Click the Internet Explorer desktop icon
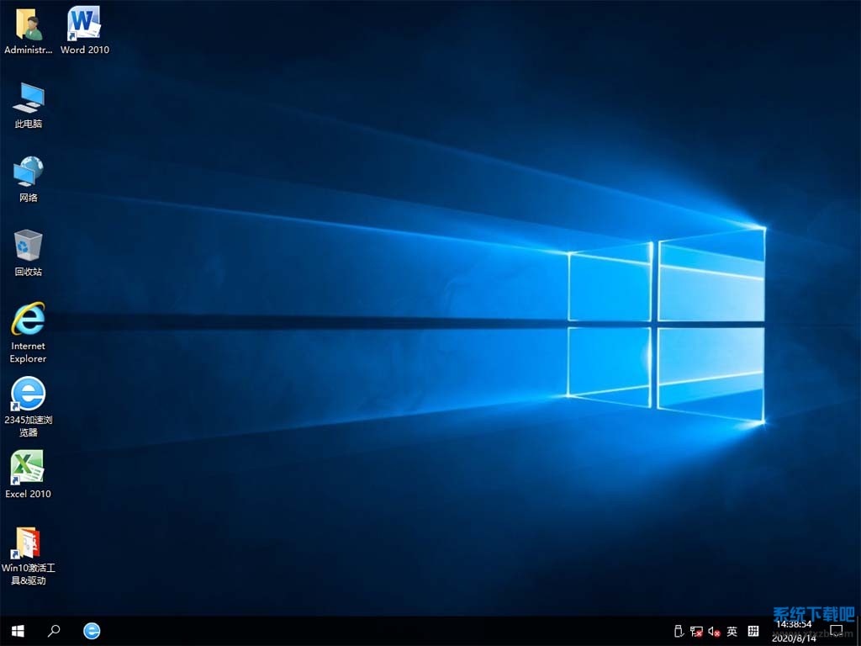The image size is (861, 646). pos(28,320)
